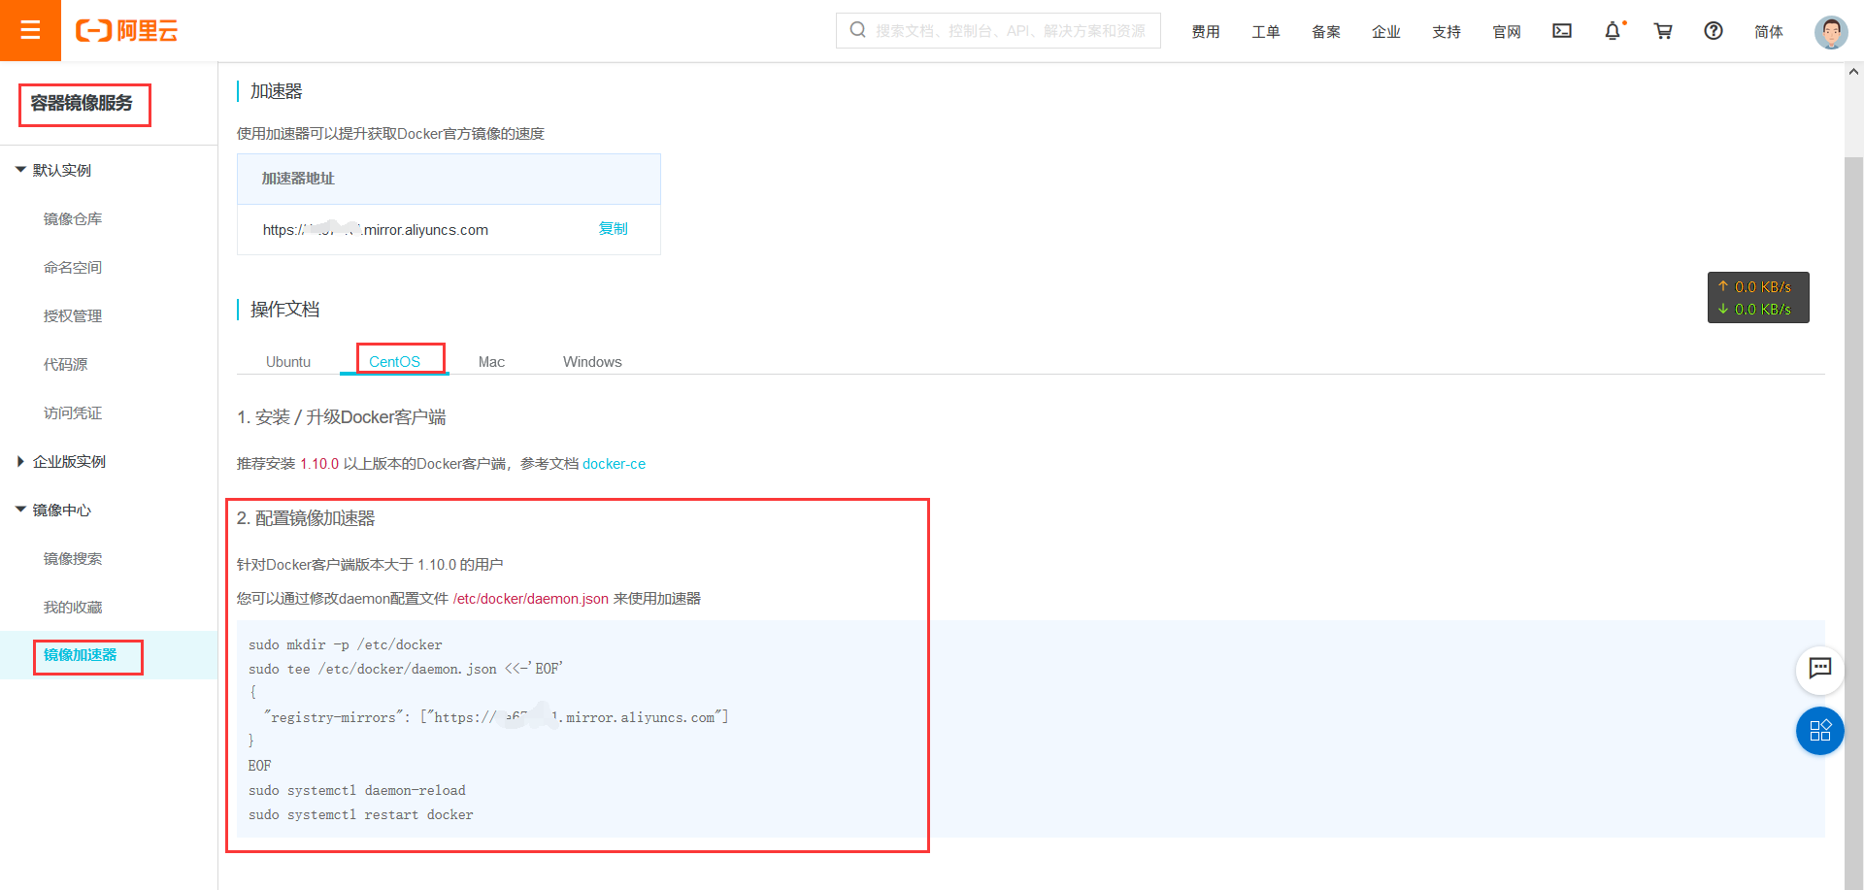Expand the 企业版实例 section
This screenshot has width=1864, height=890.
(61, 461)
